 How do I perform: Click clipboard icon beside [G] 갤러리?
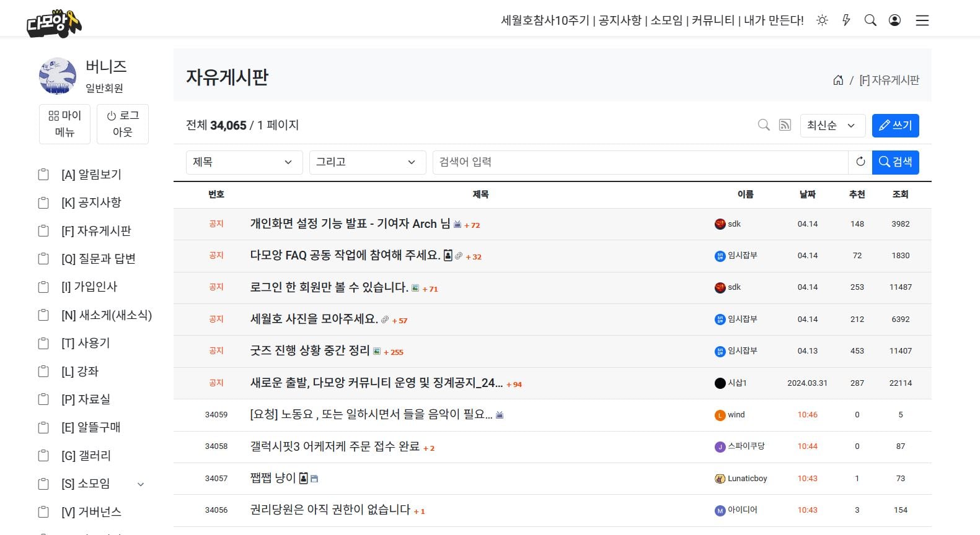coord(43,456)
